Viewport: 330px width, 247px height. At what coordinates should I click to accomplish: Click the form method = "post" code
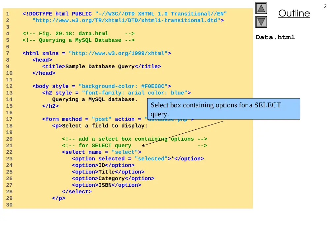(x=77, y=119)
